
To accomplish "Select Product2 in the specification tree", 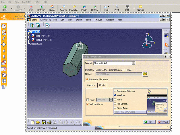I will pos(36,32).
